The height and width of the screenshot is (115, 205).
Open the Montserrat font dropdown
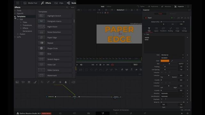(172, 55)
